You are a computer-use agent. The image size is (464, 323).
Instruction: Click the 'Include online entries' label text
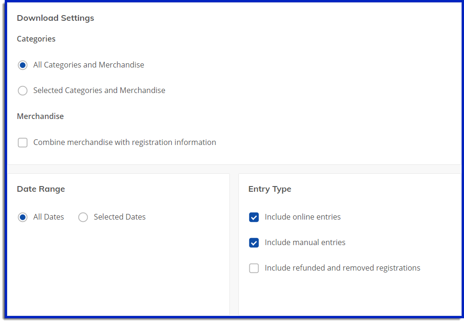click(x=303, y=217)
